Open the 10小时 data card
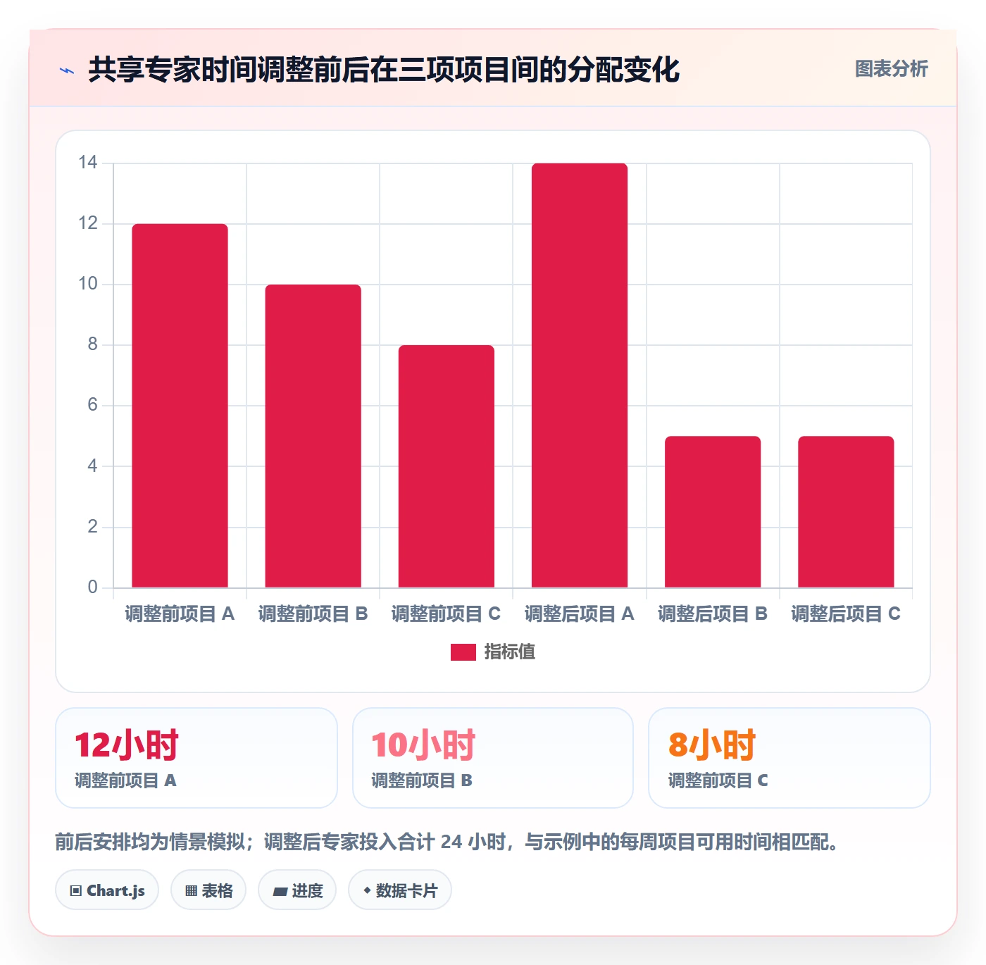986x965 pixels. coord(493,758)
